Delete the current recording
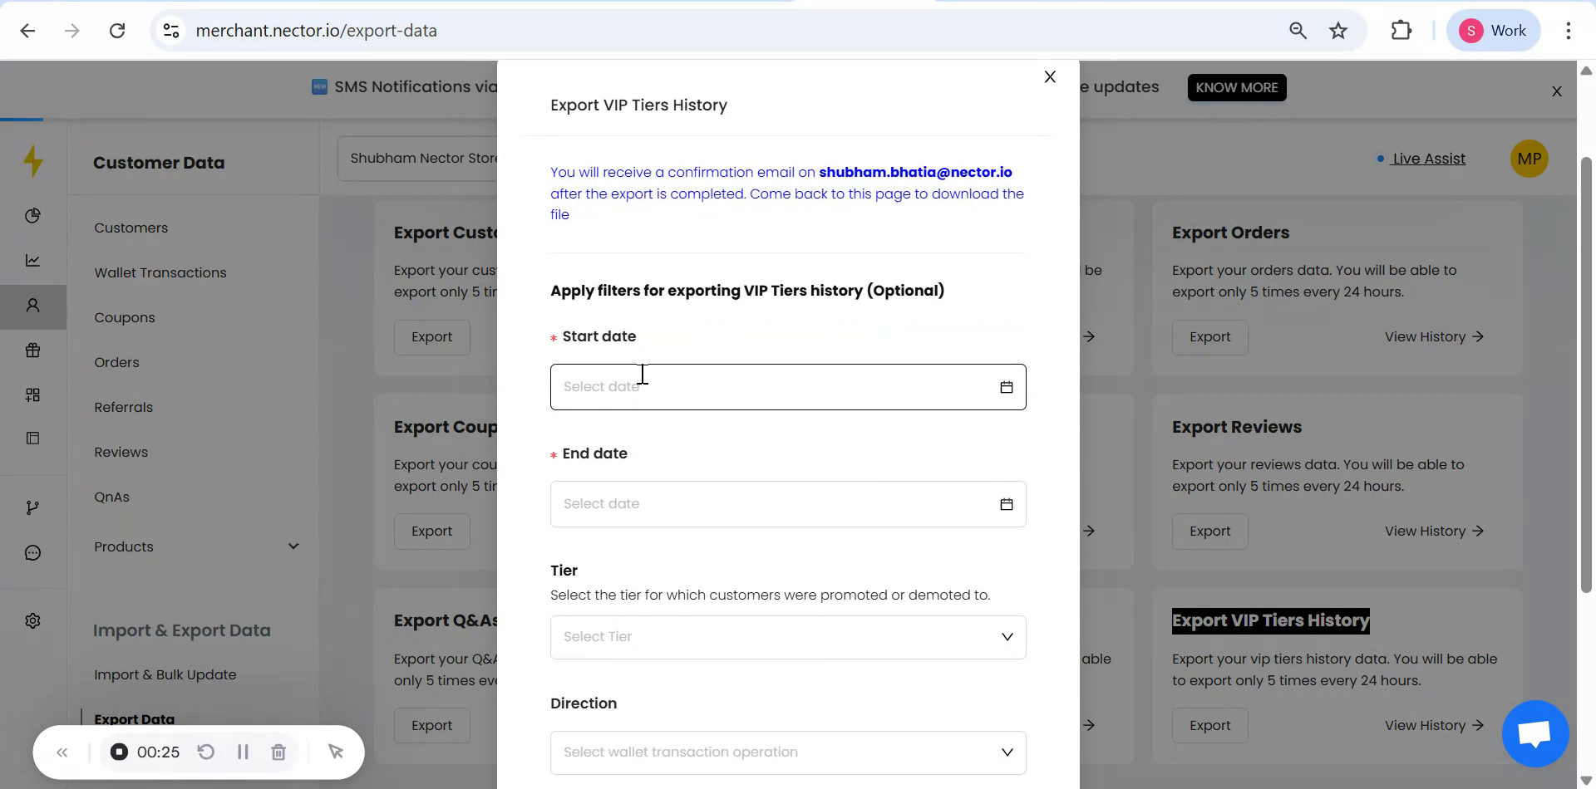Screen dimensions: 1596x789 278,752
